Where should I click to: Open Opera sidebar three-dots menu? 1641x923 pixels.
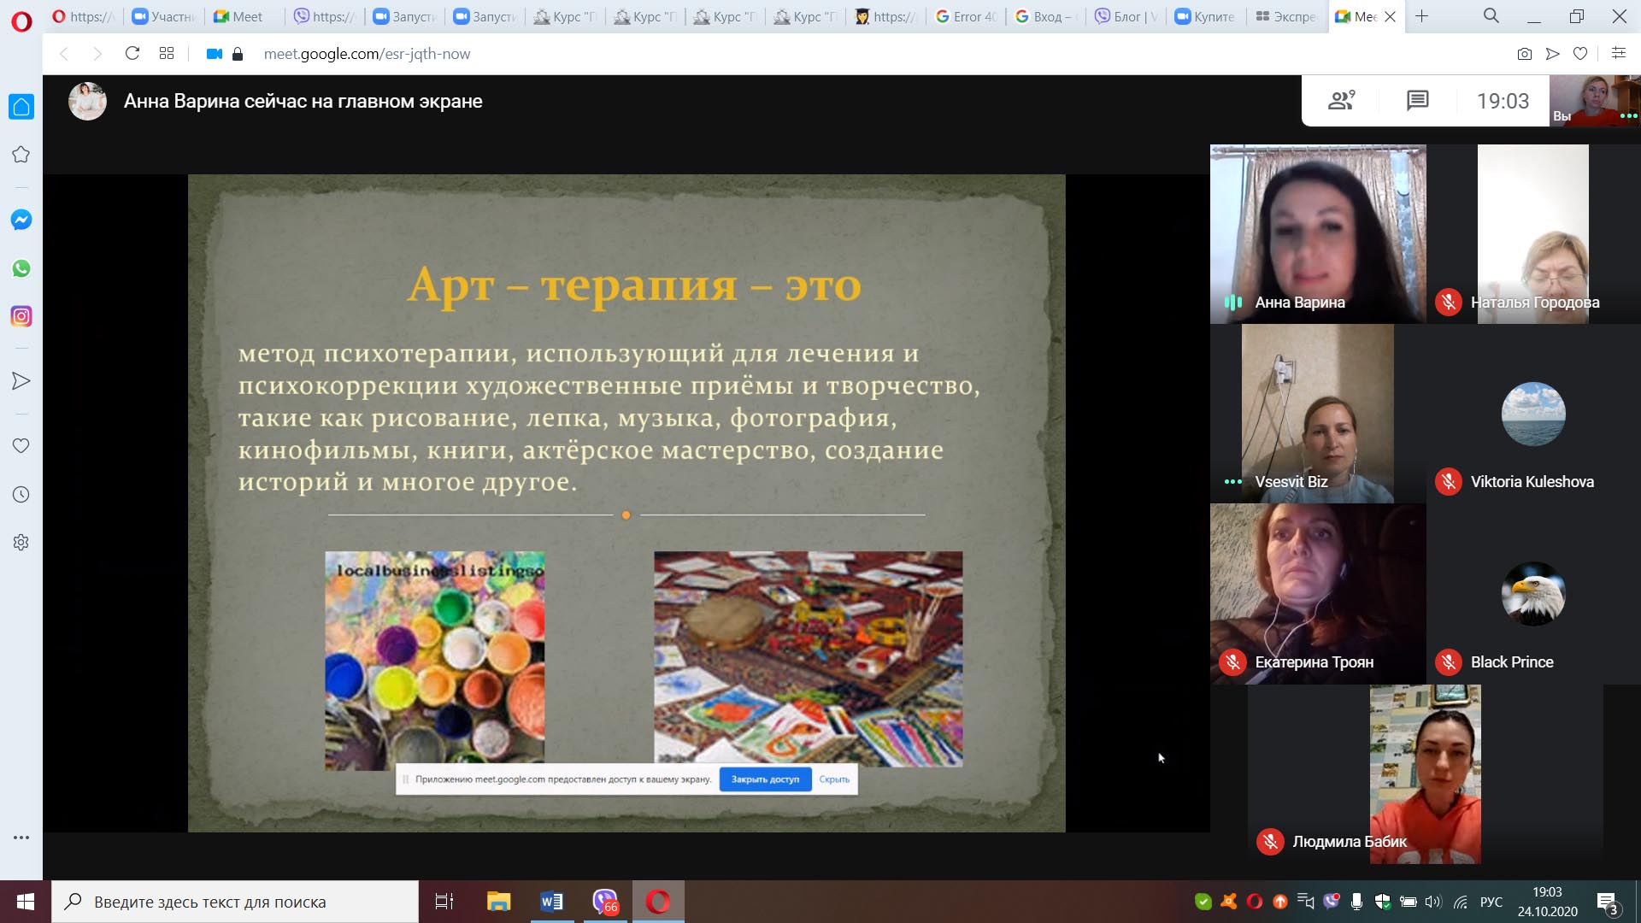(x=21, y=838)
